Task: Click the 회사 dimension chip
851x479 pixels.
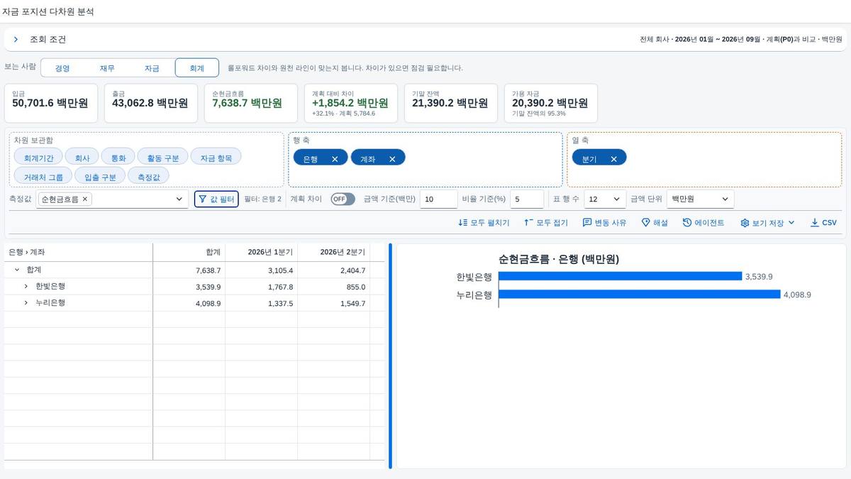Action: (82, 158)
